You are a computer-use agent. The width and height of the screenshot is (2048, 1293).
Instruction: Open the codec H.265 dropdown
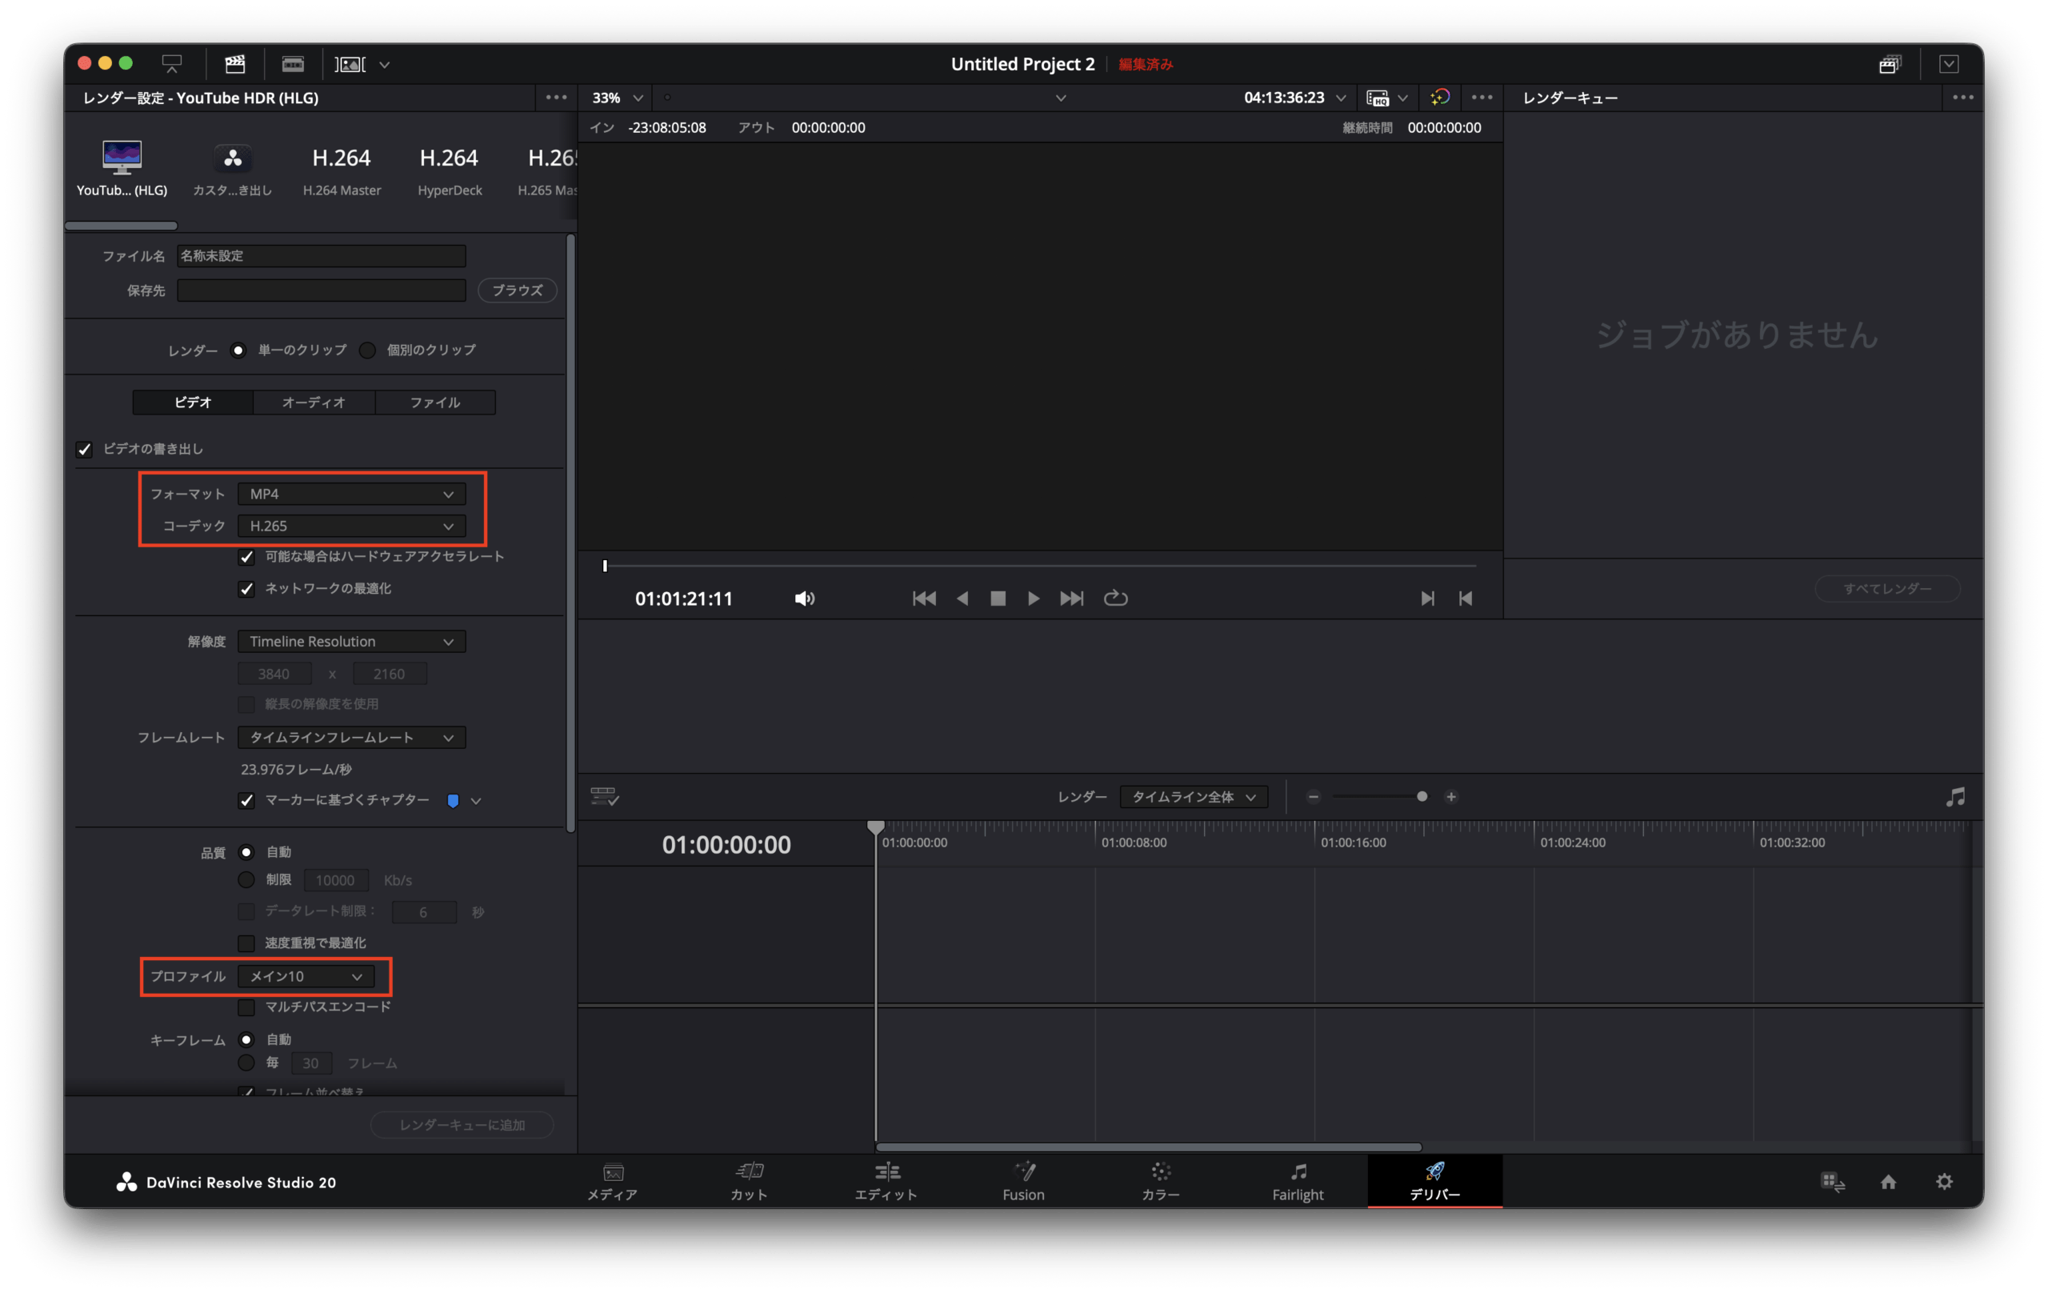pos(351,526)
